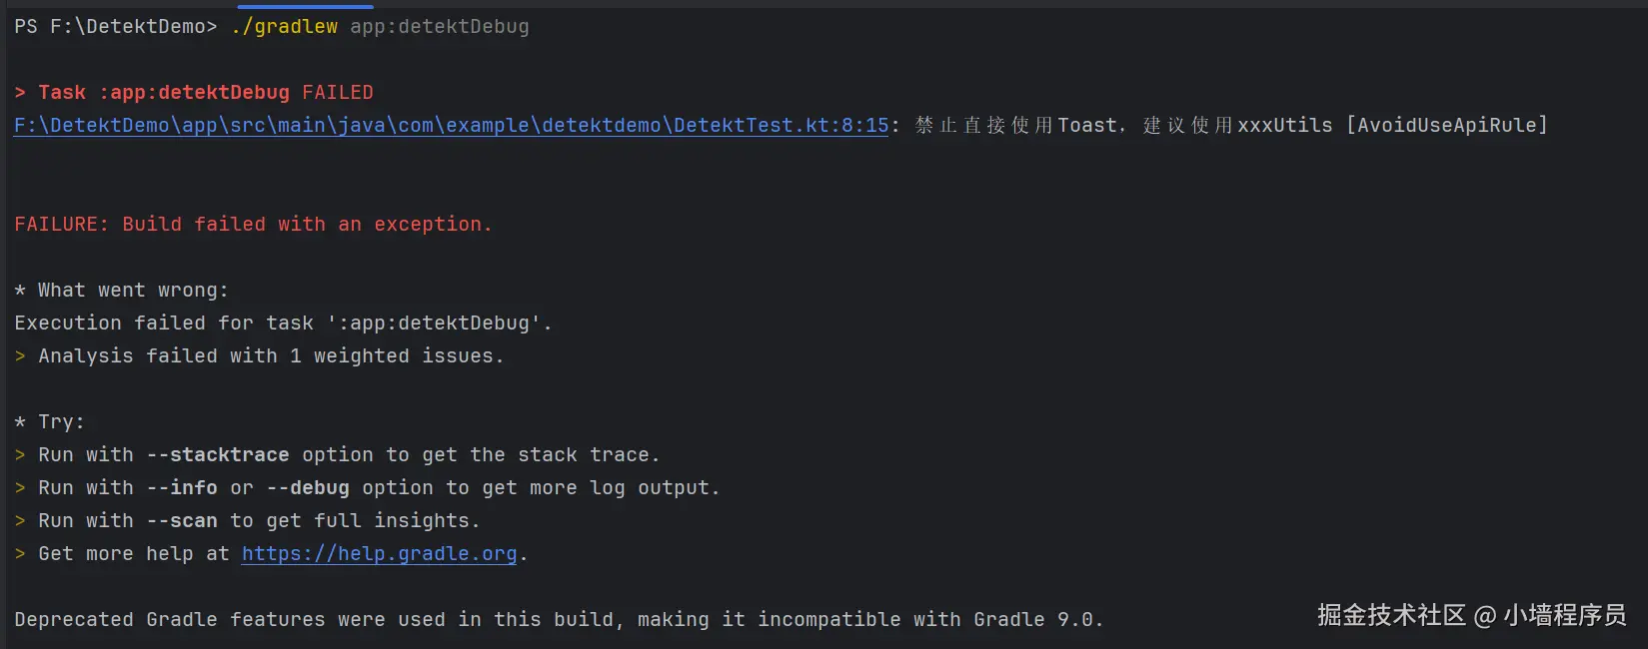Click the ./gradlew command text

pos(284,27)
